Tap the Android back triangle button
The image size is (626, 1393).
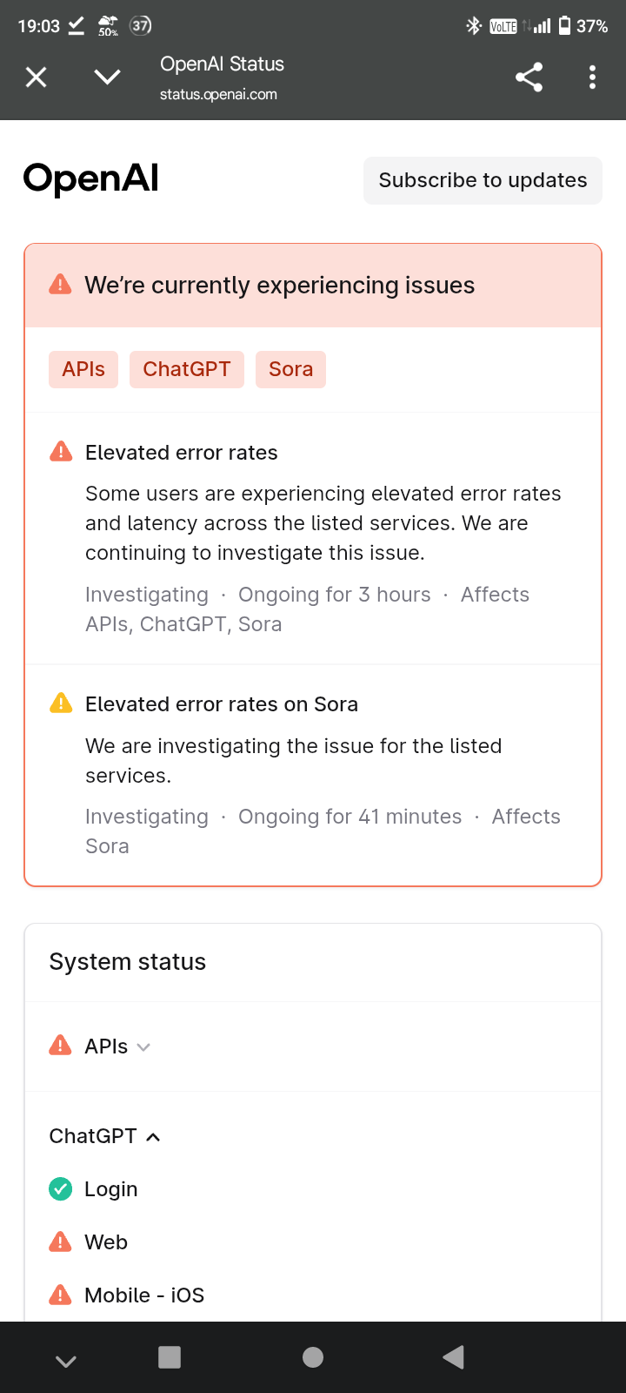(454, 1357)
